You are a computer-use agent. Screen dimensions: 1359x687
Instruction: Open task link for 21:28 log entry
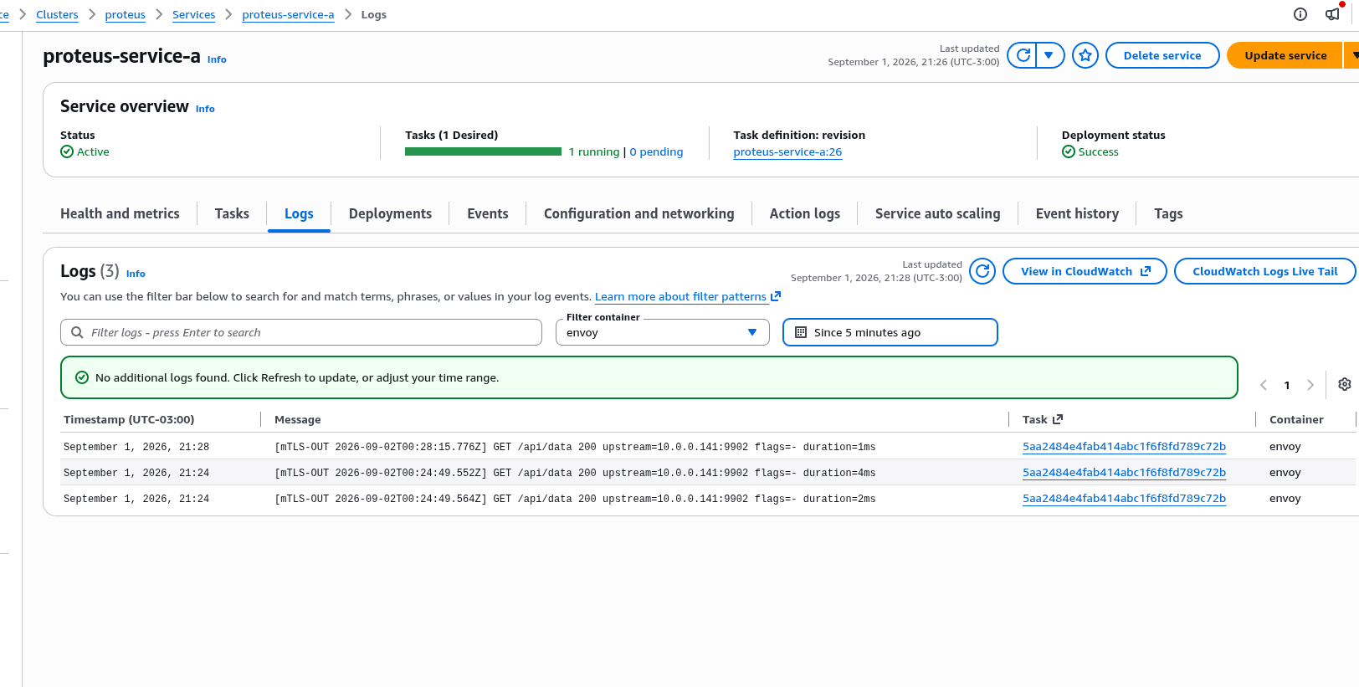point(1124,447)
